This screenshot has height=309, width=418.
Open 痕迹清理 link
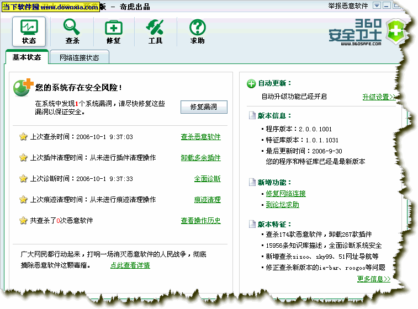[208, 200]
